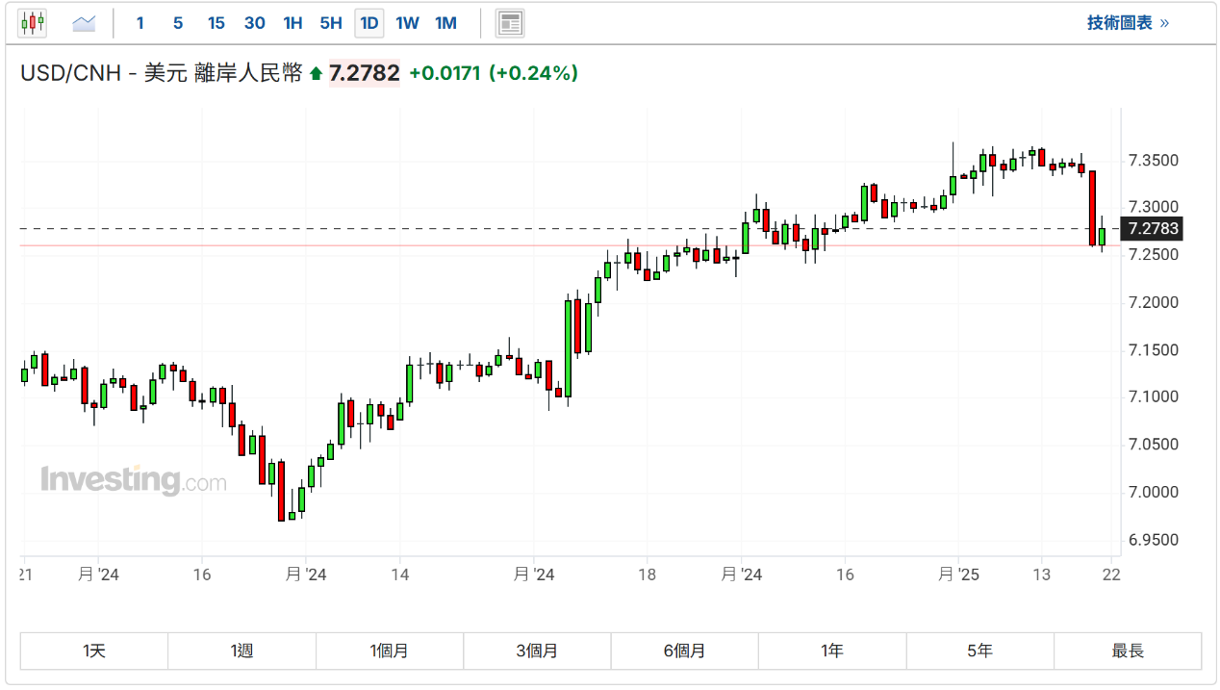
Task: Switch to the 1M monthly interval
Action: click(445, 23)
